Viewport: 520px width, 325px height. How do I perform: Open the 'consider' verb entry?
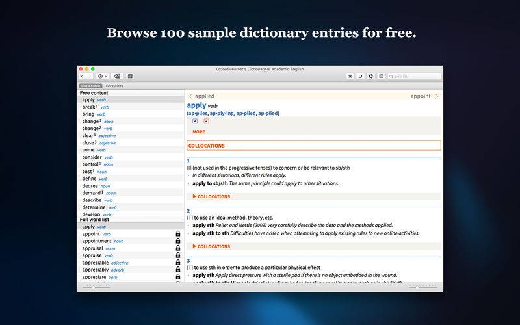coord(131,157)
